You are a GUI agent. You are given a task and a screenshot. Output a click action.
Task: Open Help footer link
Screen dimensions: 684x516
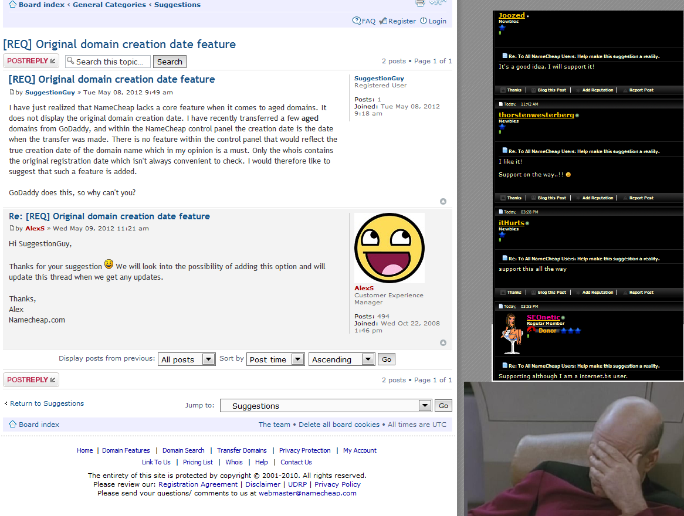pyautogui.click(x=261, y=463)
